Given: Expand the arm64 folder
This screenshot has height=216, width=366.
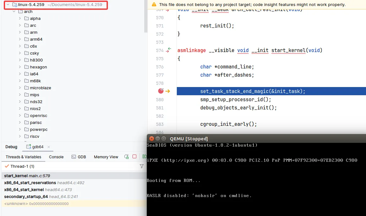Looking at the screenshot, I should click(20, 39).
